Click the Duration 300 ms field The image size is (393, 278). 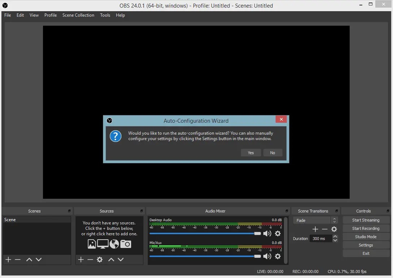(321, 239)
